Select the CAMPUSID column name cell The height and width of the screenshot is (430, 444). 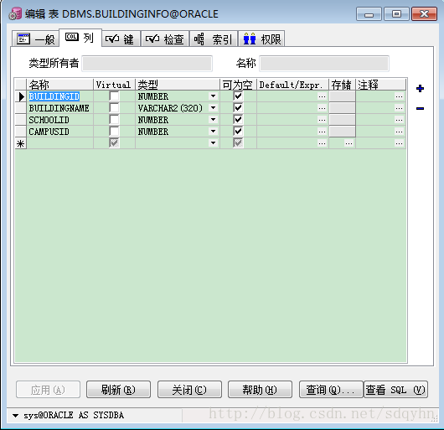point(59,132)
